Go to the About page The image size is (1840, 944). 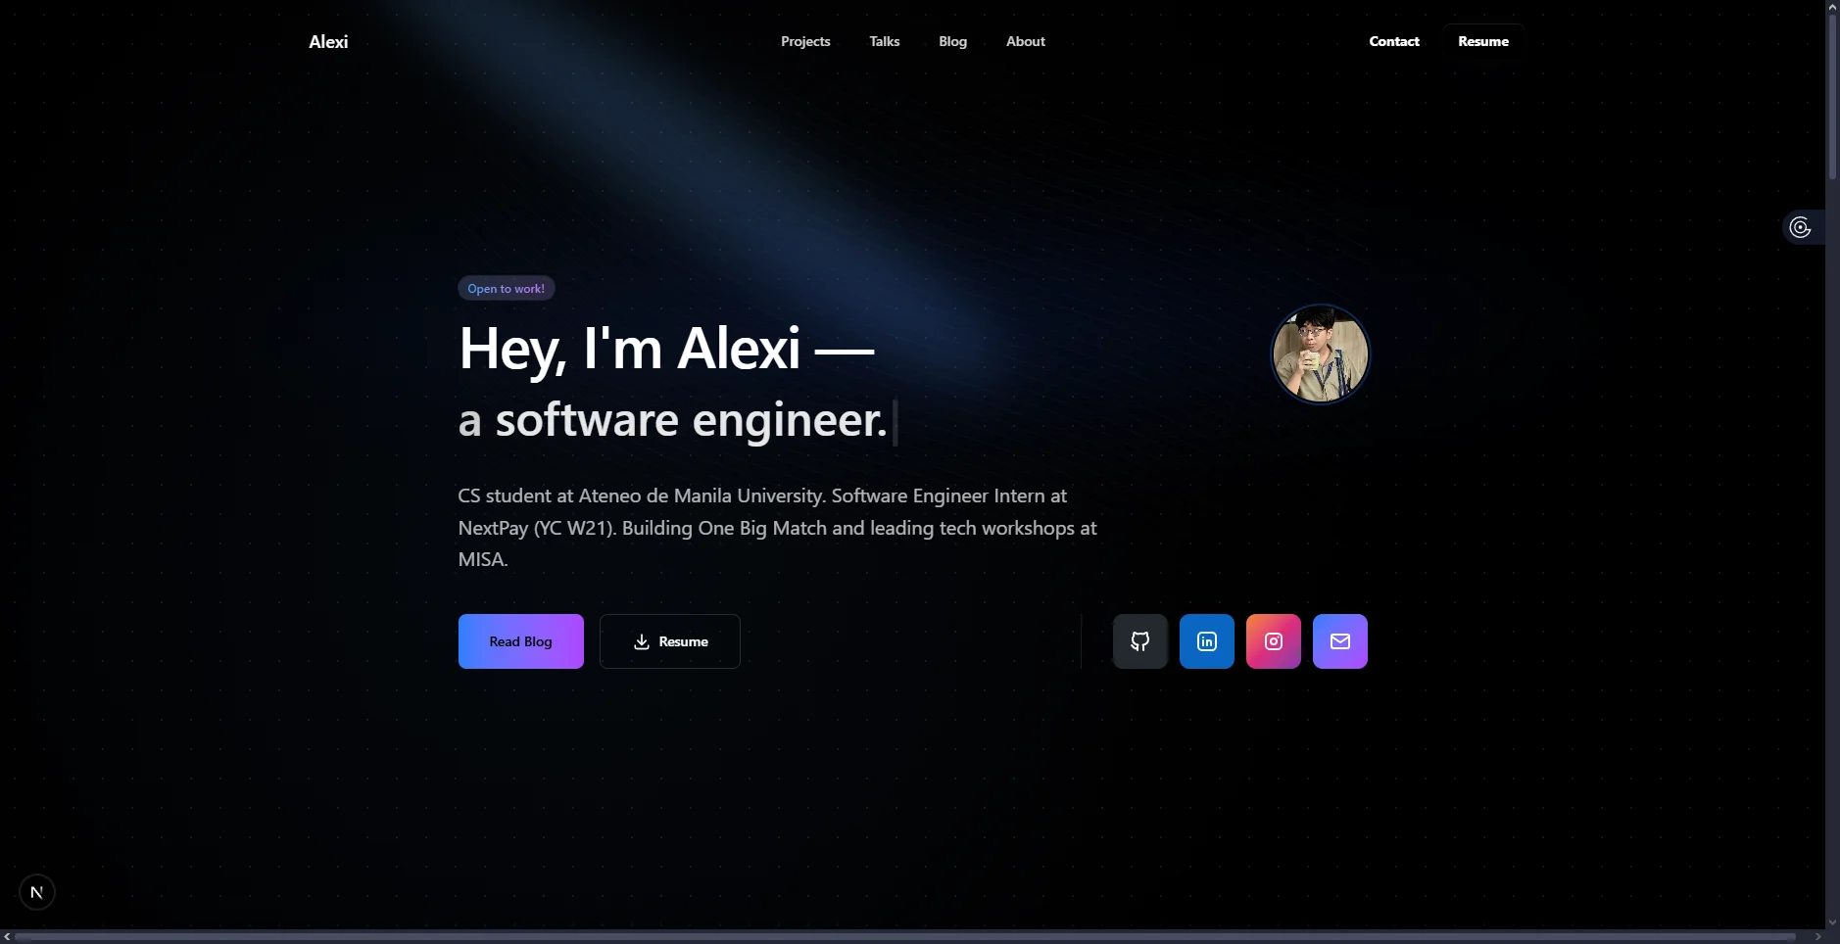[1025, 41]
